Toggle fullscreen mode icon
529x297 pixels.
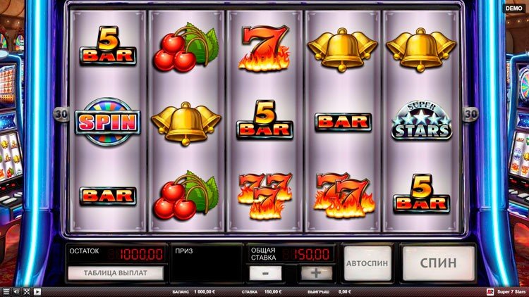(x=27, y=291)
